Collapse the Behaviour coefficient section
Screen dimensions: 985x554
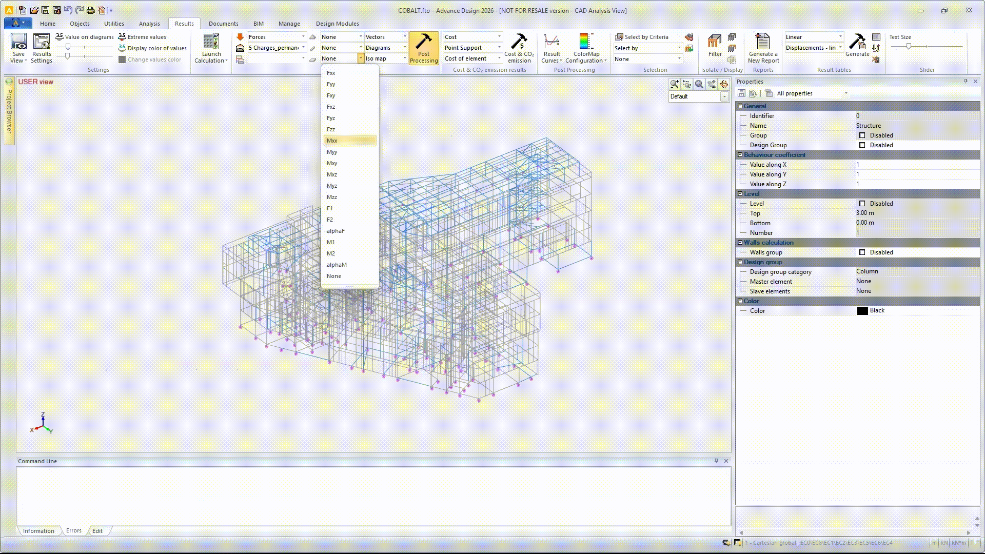[740, 155]
